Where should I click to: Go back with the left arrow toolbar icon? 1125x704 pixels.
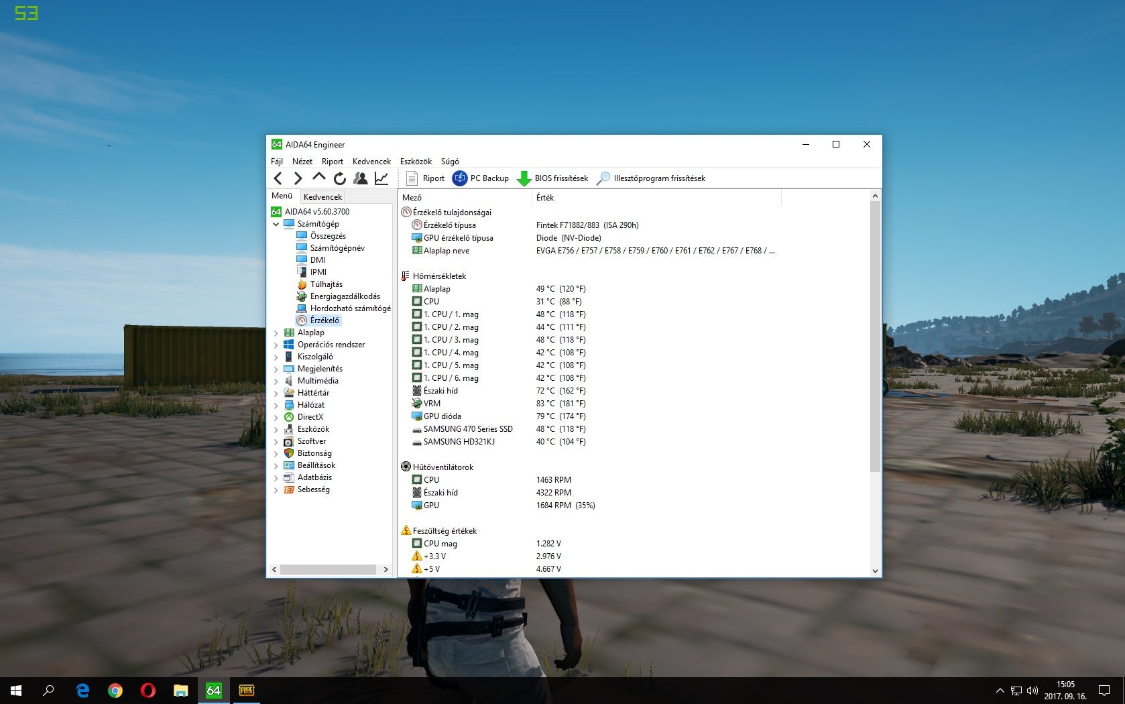pyautogui.click(x=278, y=178)
